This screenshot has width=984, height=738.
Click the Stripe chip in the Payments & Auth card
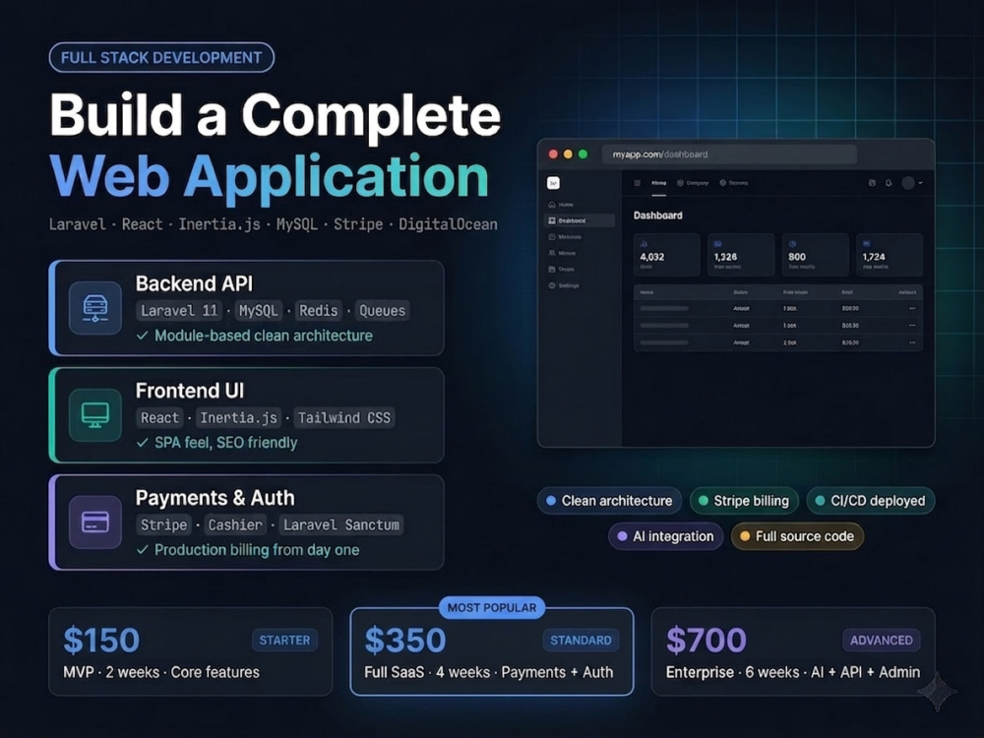point(163,524)
